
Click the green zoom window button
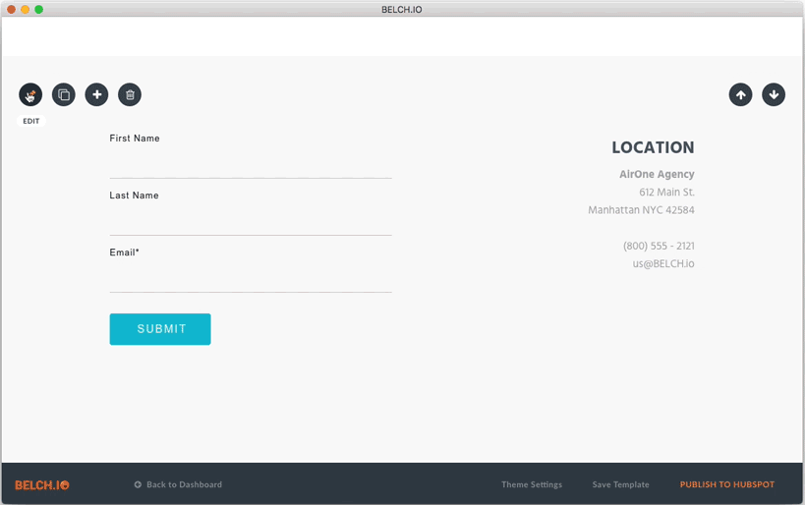pyautogui.click(x=39, y=9)
